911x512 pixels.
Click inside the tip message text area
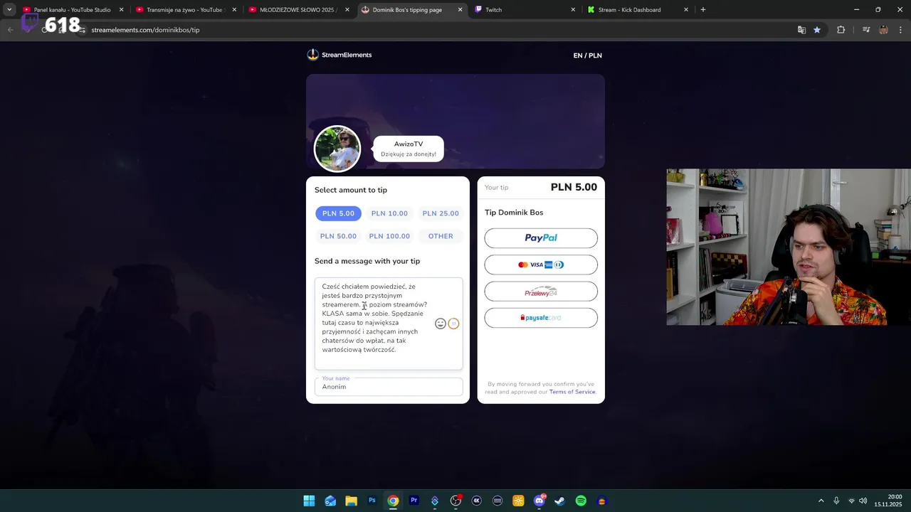pyautogui.click(x=389, y=324)
